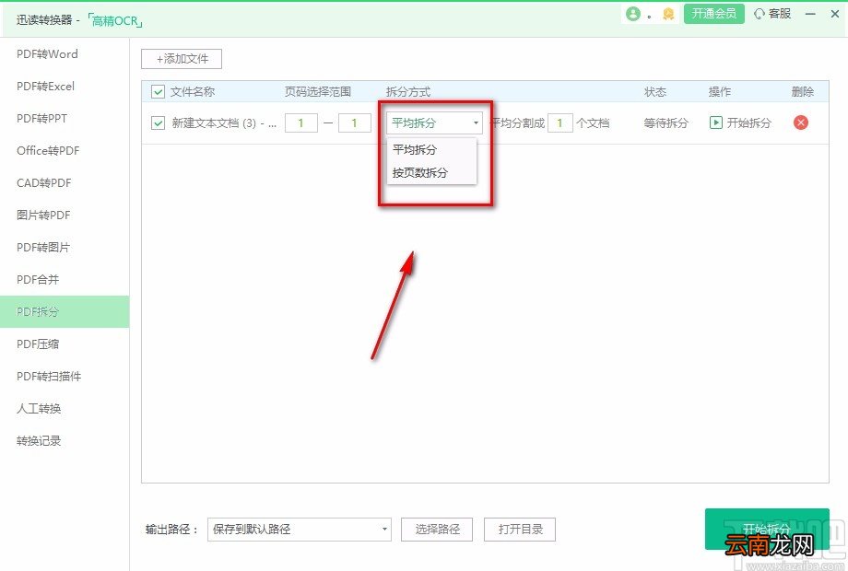
Task: Click the 输出路径 label
Action: pyautogui.click(x=172, y=530)
